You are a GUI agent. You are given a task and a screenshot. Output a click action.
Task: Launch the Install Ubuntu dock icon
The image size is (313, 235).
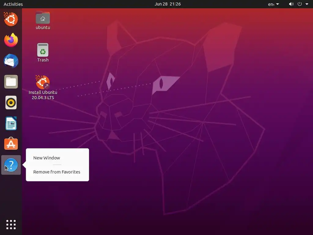11,19
